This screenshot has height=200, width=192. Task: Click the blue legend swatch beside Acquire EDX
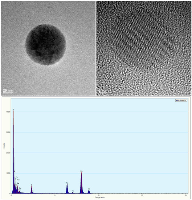(x=177, y=100)
